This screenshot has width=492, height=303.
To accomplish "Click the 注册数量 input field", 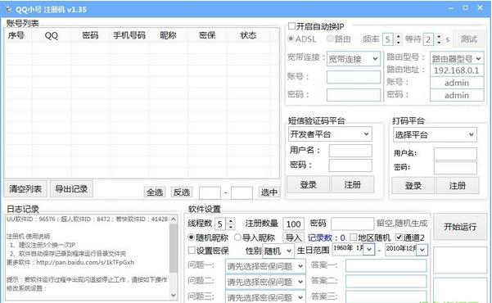I will (293, 224).
